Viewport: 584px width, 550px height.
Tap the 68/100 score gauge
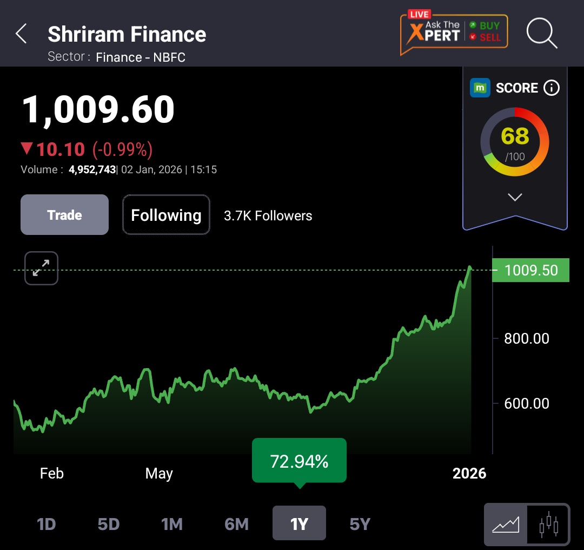515,142
